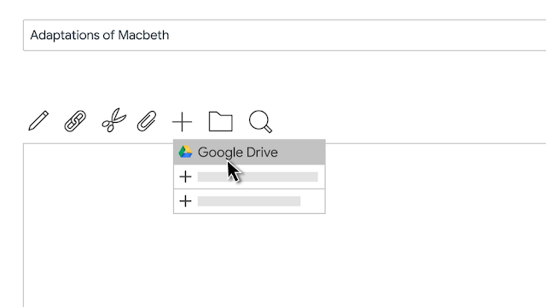Select the pencil edit icon
The height and width of the screenshot is (307, 546).
tap(38, 121)
